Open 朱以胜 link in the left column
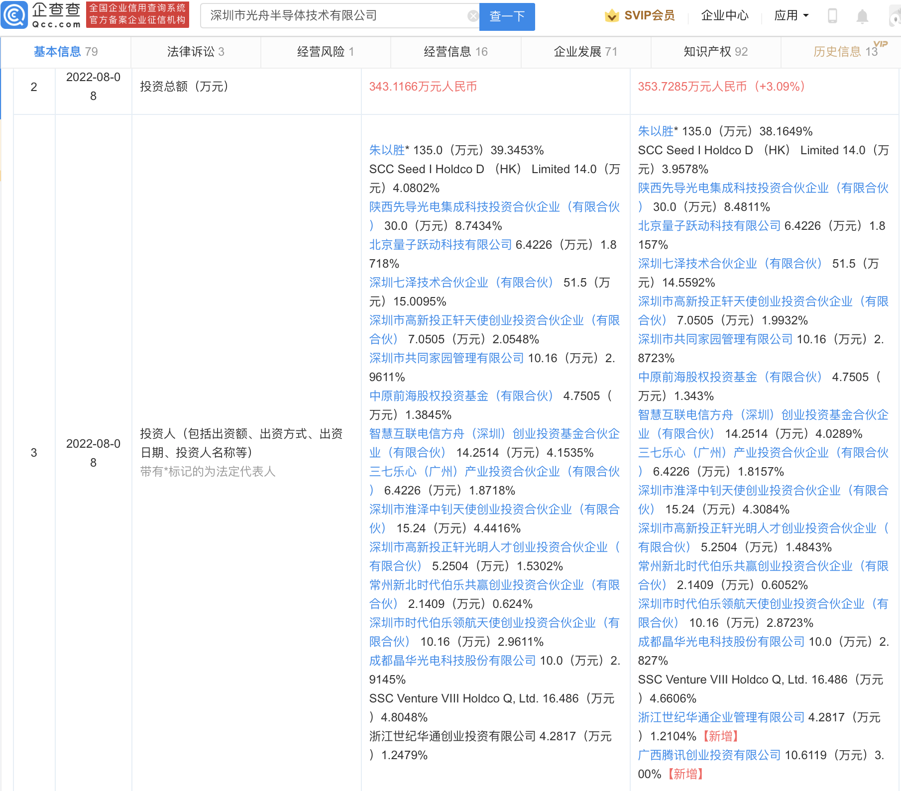Viewport: 901px width, 791px height. coord(387,150)
